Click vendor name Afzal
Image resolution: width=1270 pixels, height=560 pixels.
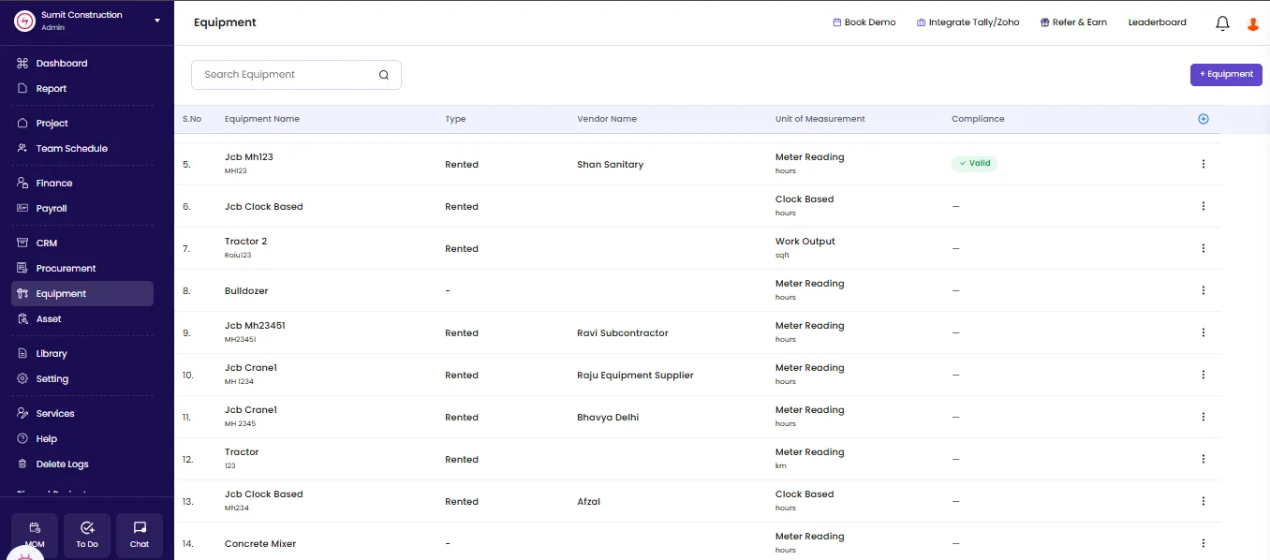(589, 502)
